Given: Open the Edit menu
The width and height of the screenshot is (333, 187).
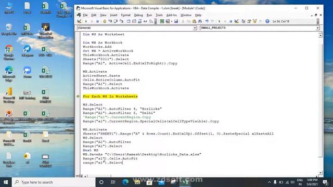Looking at the screenshot, I should coord(94,15).
